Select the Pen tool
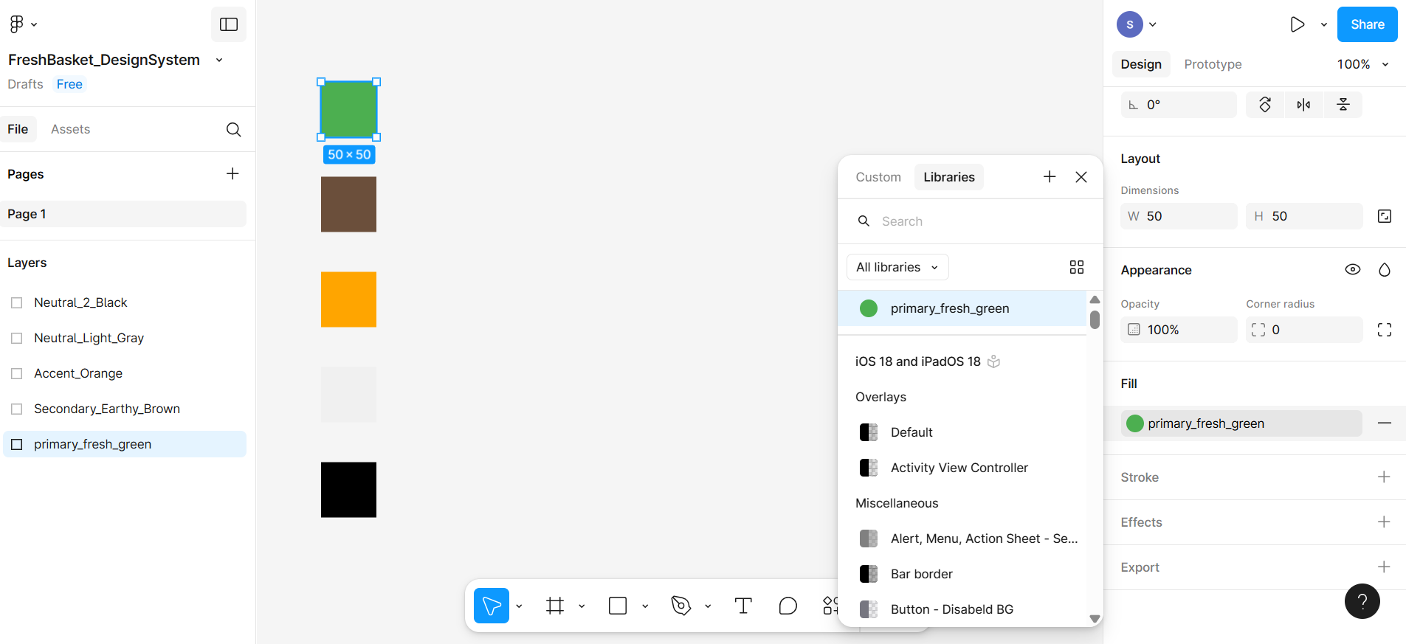Viewport: 1406px width, 644px height. (680, 606)
